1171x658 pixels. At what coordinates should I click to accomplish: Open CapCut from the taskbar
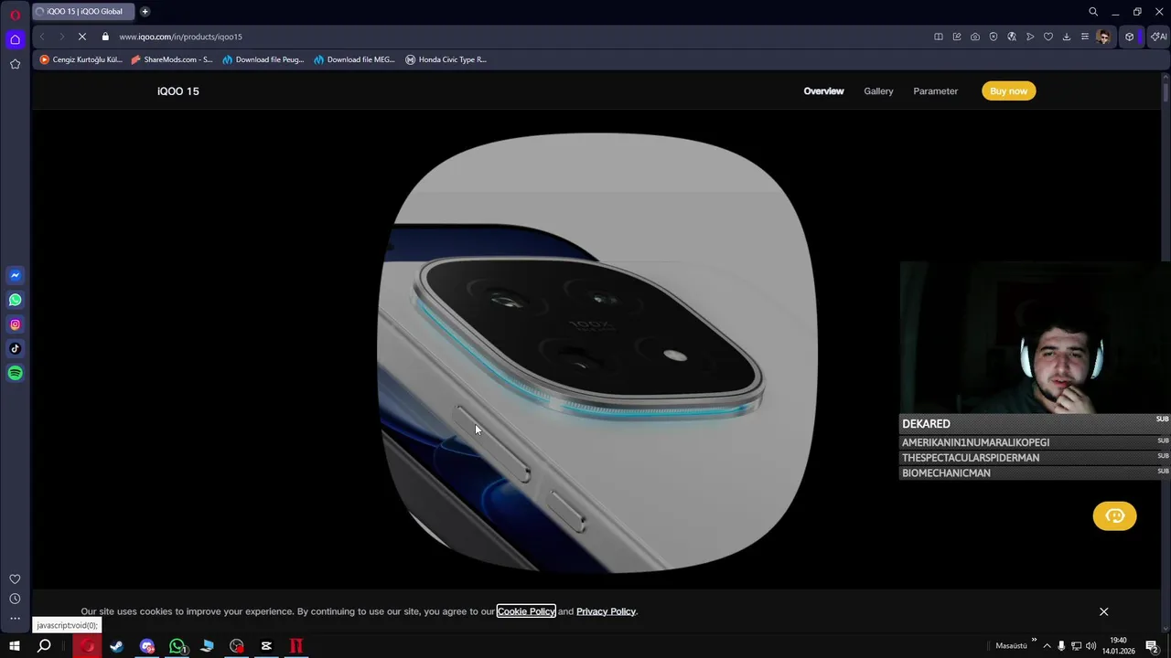(266, 646)
